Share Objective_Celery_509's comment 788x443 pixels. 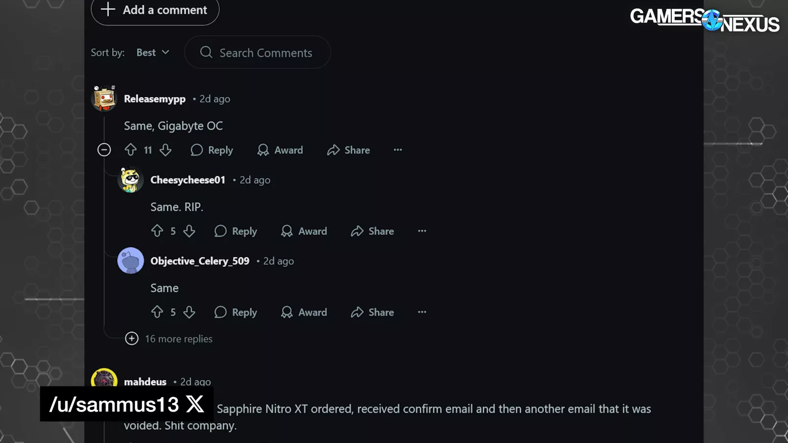(x=372, y=312)
